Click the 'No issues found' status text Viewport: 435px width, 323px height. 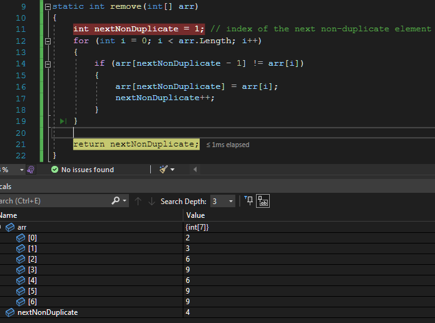[x=88, y=170]
